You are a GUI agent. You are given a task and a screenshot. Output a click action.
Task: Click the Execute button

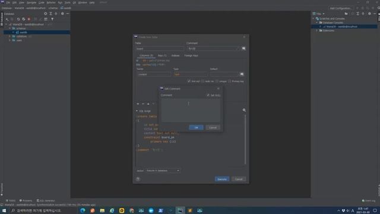pos(222,179)
